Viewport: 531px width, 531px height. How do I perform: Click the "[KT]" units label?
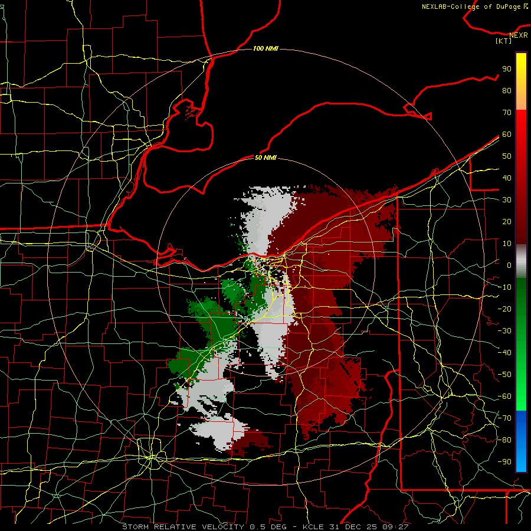pyautogui.click(x=504, y=41)
